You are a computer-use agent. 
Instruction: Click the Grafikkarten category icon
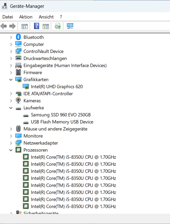(18, 80)
